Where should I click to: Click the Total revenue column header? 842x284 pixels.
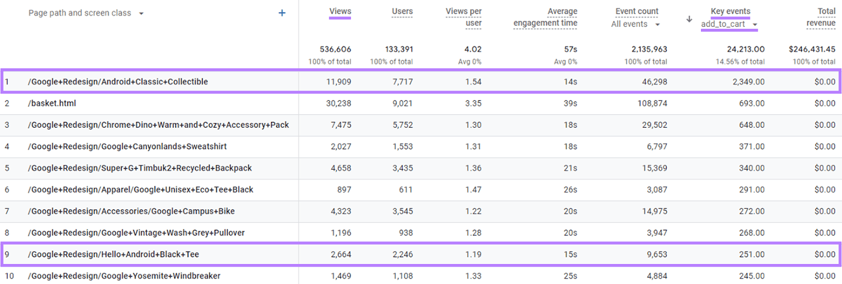point(821,17)
